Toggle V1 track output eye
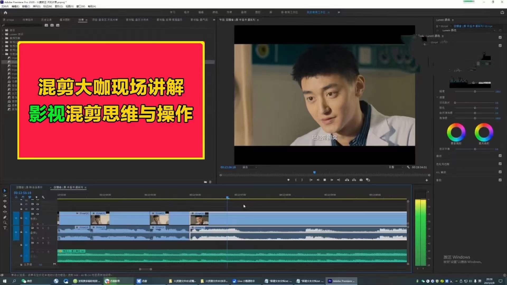This screenshot has height=285, width=507. [x=38, y=214]
